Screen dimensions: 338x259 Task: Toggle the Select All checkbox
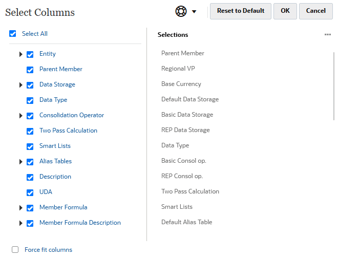click(13, 34)
